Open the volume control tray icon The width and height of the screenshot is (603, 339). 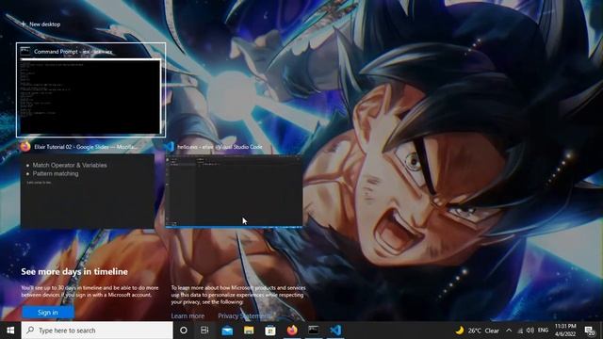(x=530, y=331)
